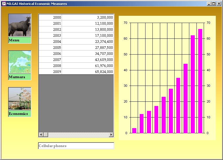Click the app icon in title bar
The height and width of the screenshot is (160, 223).
4,4
